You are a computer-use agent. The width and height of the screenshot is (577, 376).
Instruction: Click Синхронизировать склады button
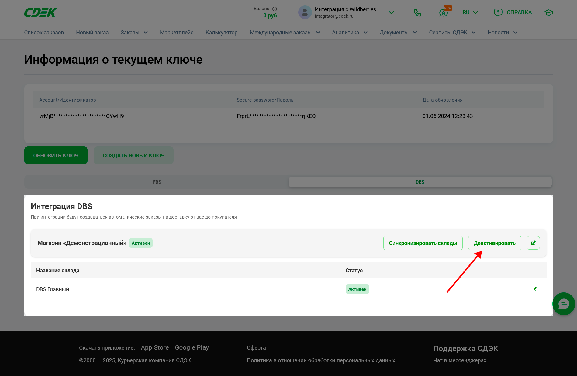(x=423, y=243)
